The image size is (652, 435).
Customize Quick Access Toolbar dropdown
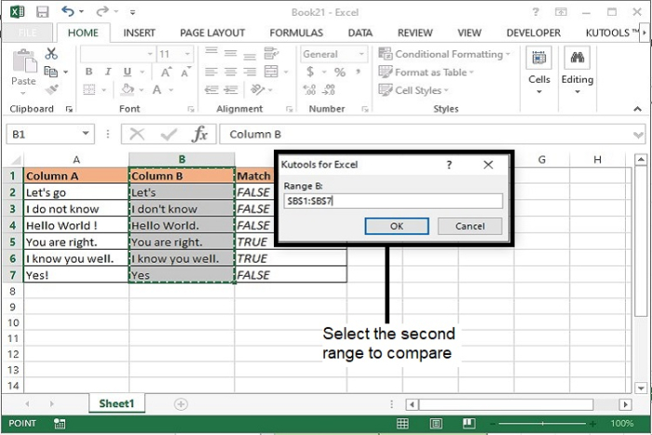click(132, 12)
